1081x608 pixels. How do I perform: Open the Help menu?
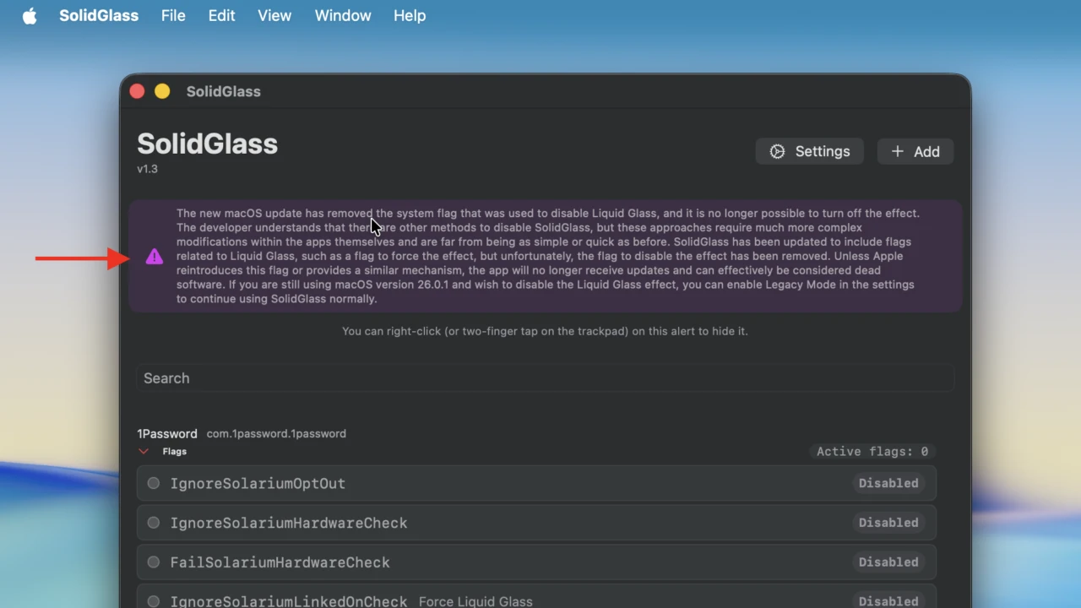point(410,16)
